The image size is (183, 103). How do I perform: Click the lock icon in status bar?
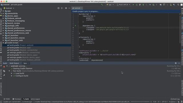pyautogui.click(x=178, y=102)
